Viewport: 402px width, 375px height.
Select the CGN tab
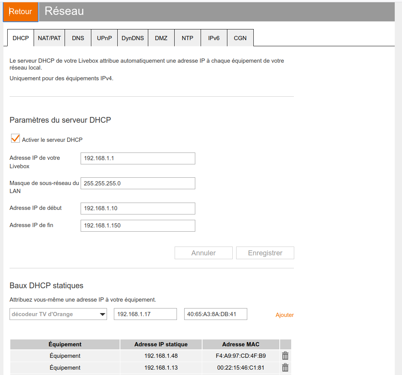click(x=240, y=38)
